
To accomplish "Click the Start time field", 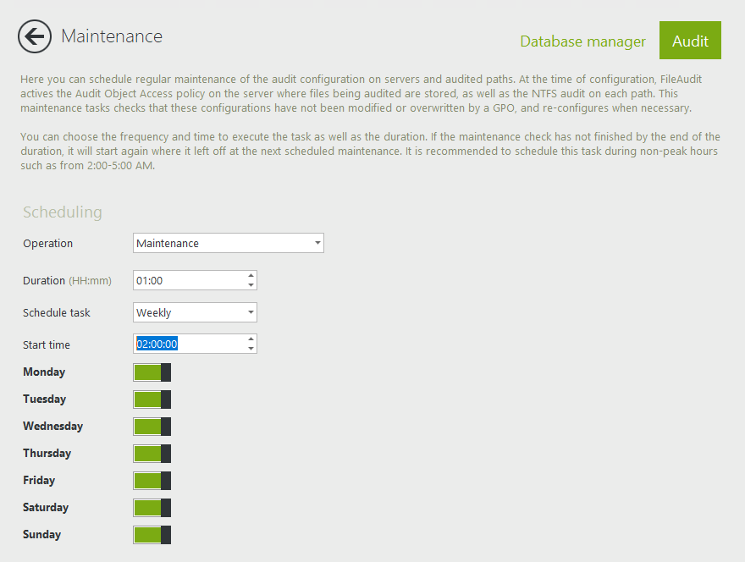I will click(x=188, y=344).
